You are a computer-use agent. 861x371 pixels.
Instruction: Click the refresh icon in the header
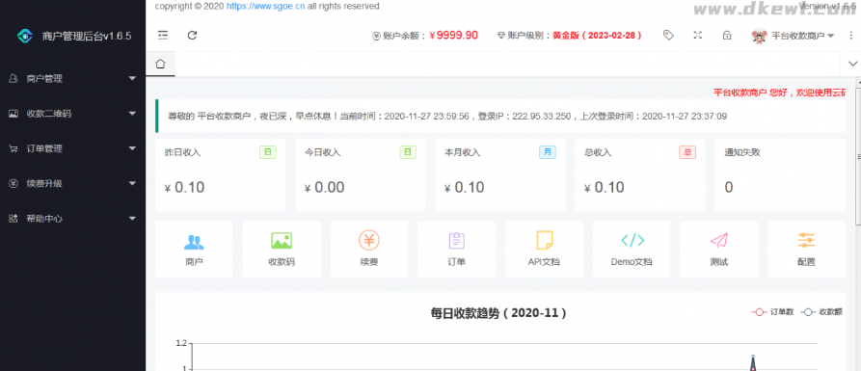point(192,35)
